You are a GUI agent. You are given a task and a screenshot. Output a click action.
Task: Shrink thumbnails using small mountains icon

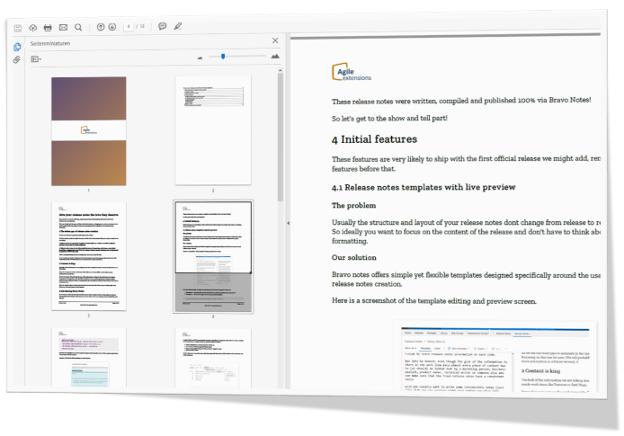[201, 58]
